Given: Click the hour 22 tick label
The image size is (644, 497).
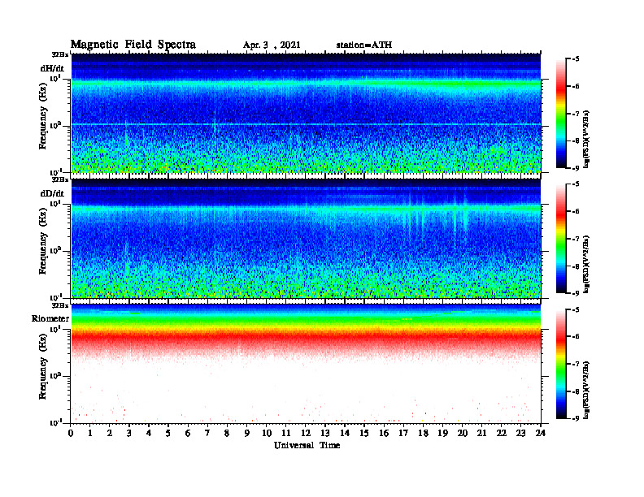Looking at the screenshot, I should pyautogui.click(x=502, y=434).
